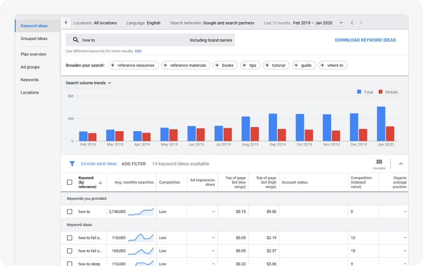423x266 pixels.
Task: Check the keyword row with 165,000 searches
Action: click(69, 251)
